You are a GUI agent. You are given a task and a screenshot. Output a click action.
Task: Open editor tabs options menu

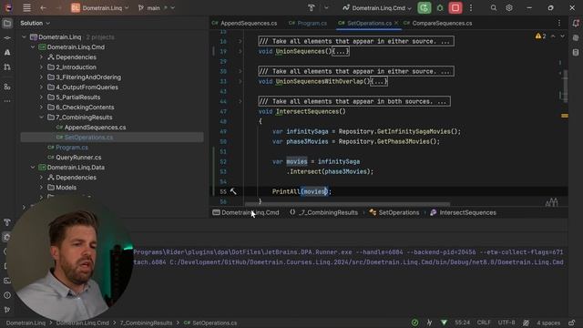[558, 23]
